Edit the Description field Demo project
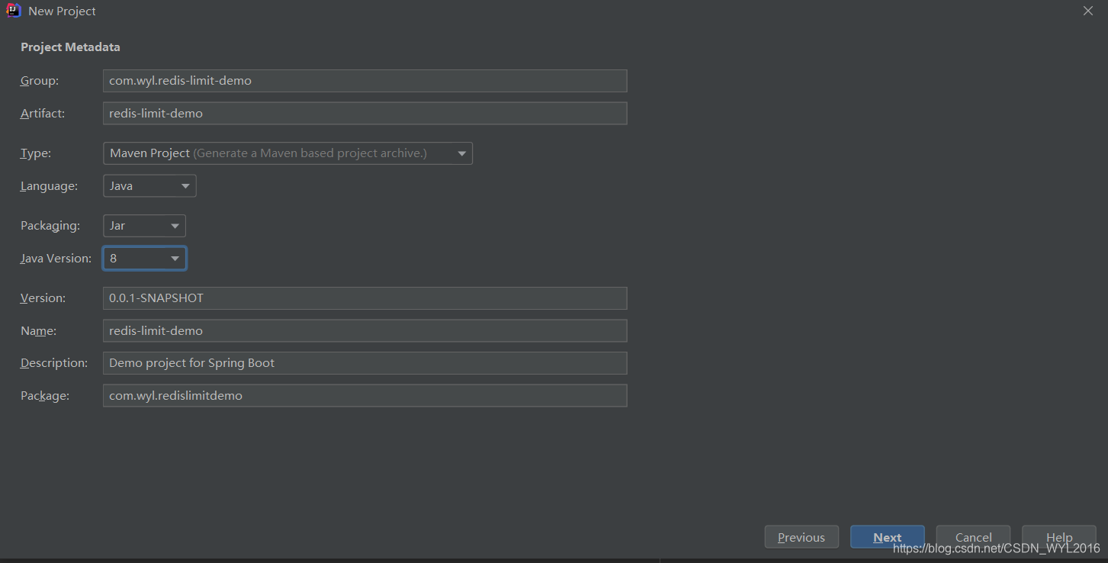The image size is (1108, 563). (365, 363)
